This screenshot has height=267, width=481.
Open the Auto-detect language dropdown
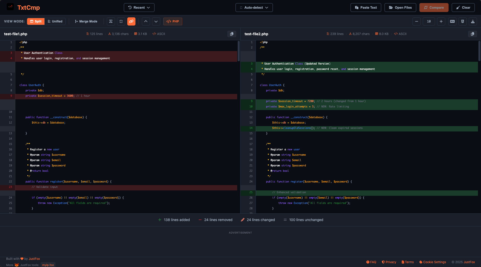click(x=254, y=7)
